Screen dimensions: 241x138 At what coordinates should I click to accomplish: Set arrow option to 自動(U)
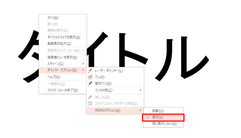pyautogui.click(x=163, y=111)
